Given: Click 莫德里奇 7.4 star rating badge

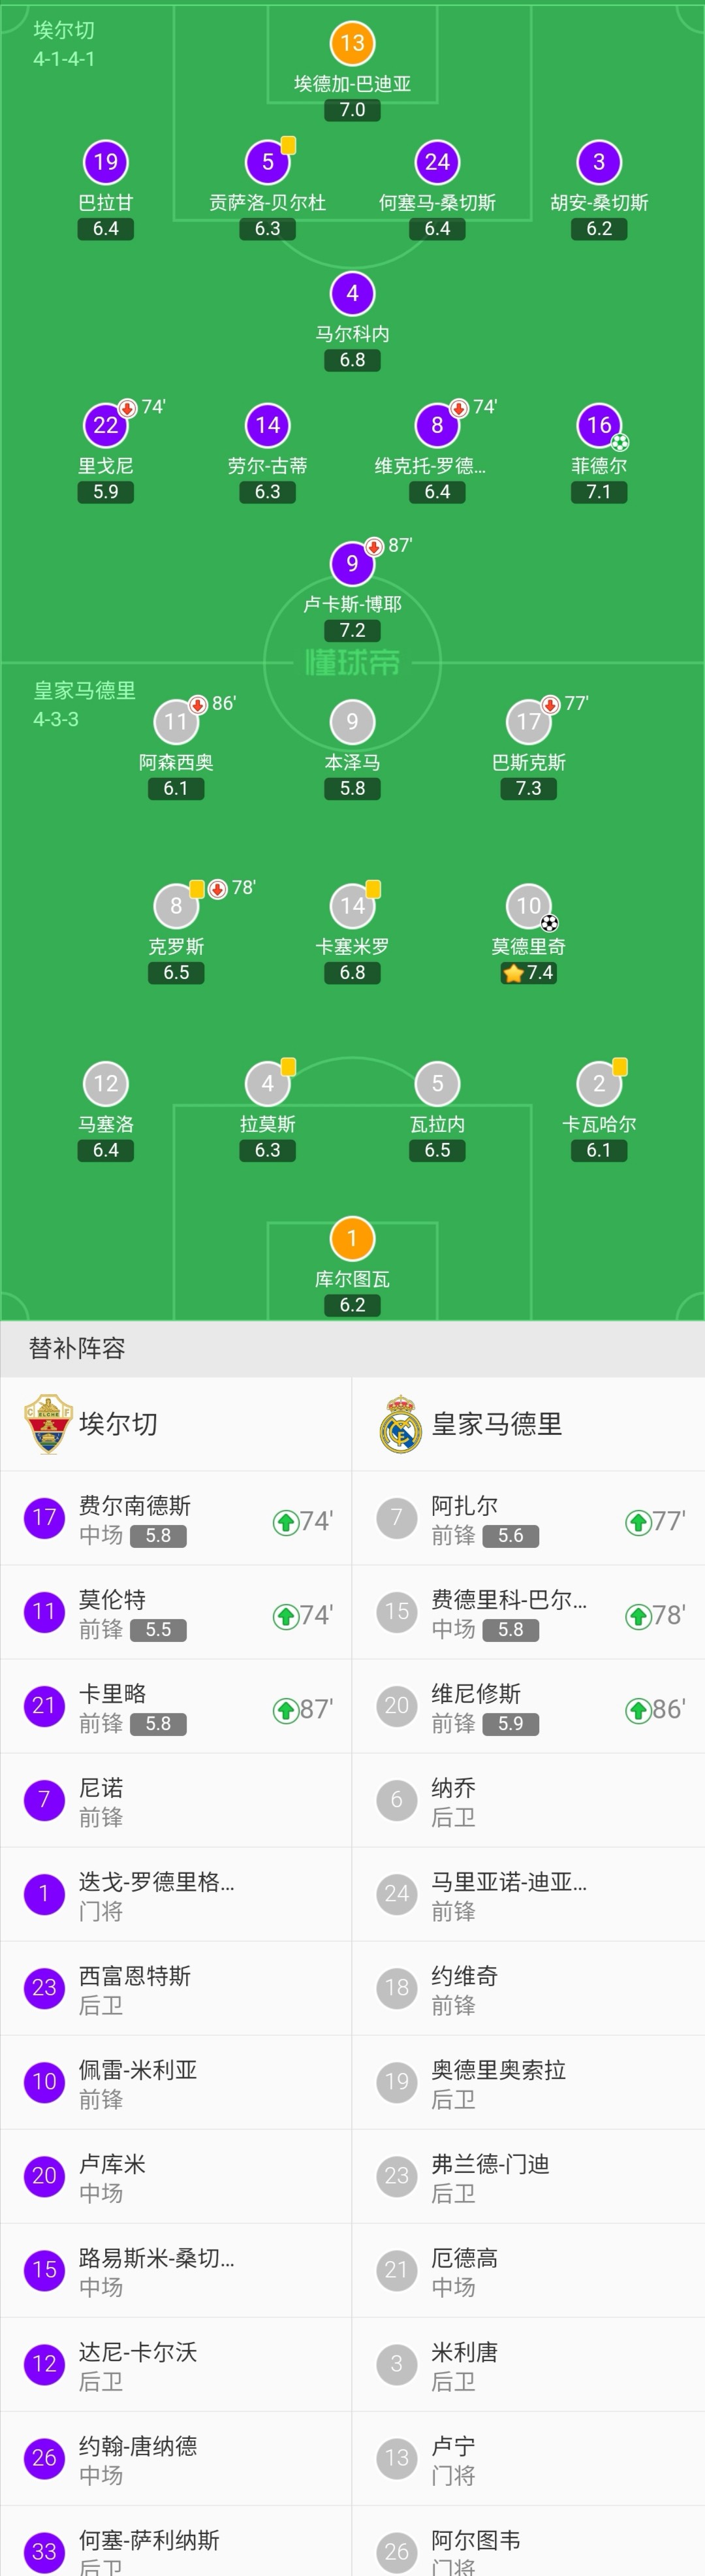Looking at the screenshot, I should [x=528, y=973].
